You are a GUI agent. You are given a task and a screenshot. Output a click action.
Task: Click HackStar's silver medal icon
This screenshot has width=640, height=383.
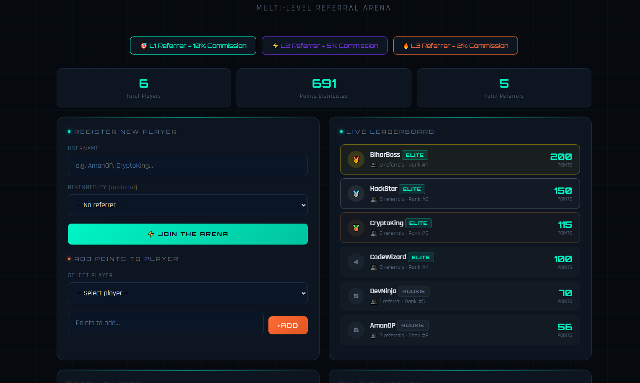click(356, 193)
